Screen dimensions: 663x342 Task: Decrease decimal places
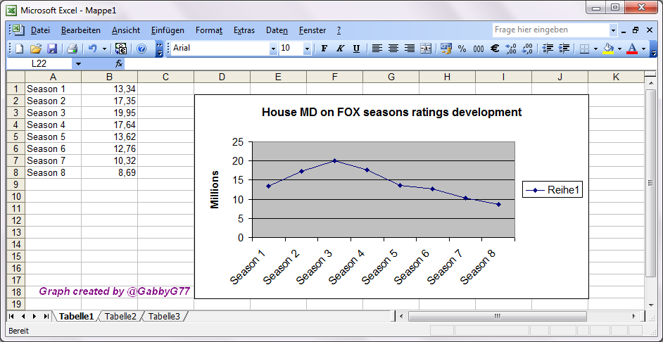pyautogui.click(x=527, y=49)
